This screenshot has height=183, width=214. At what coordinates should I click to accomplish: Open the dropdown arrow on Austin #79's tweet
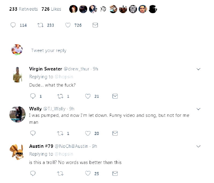point(198,146)
